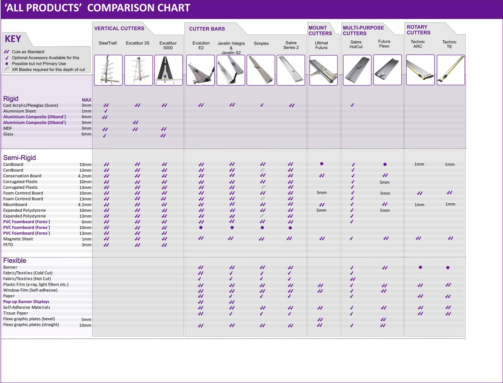Select the Multi-Purpose Cutters tab heading
The width and height of the screenshot is (503, 383).
coord(363,31)
